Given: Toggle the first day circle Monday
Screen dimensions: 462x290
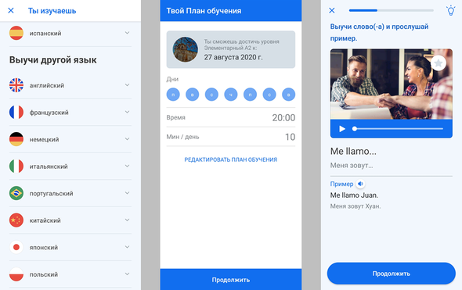Looking at the screenshot, I should pos(173,95).
